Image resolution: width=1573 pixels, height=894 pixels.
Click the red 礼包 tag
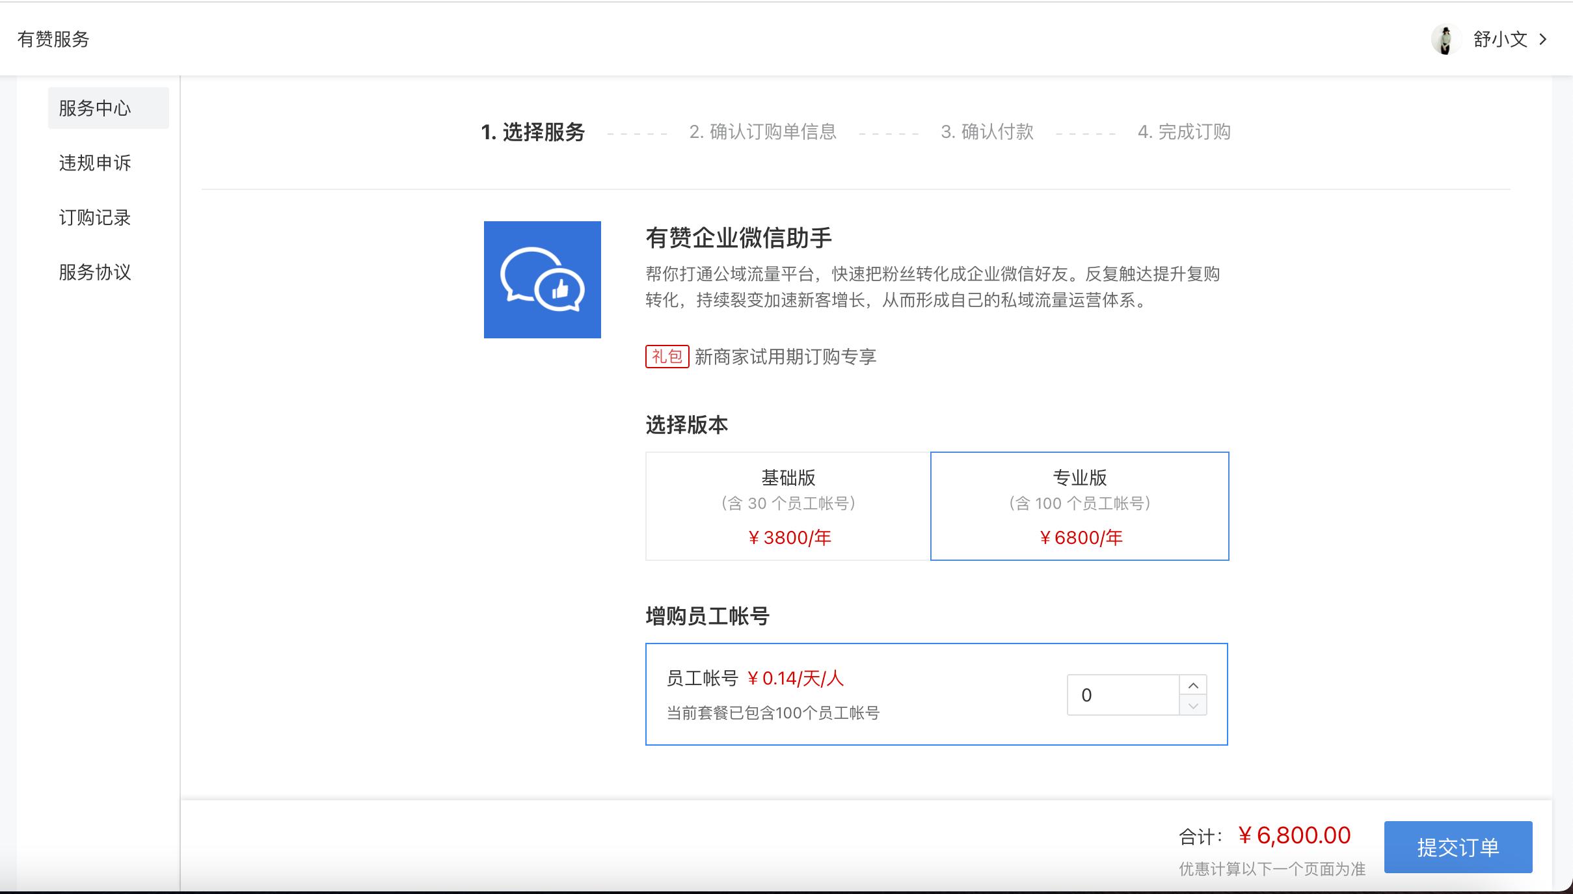tap(667, 357)
